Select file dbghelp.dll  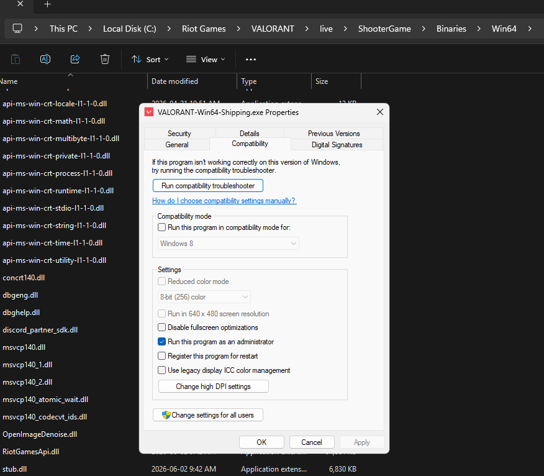21,313
